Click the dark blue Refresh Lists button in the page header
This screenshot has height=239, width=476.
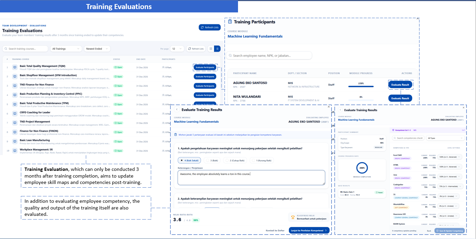tap(210, 27)
